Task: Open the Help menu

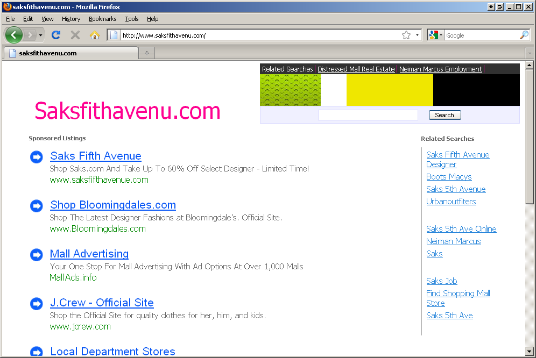Action: (x=152, y=19)
